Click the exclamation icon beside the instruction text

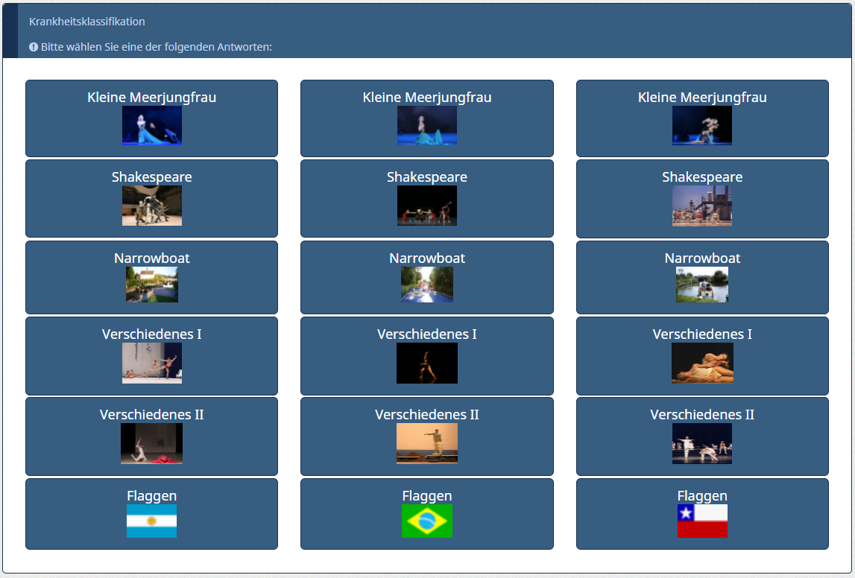click(34, 47)
